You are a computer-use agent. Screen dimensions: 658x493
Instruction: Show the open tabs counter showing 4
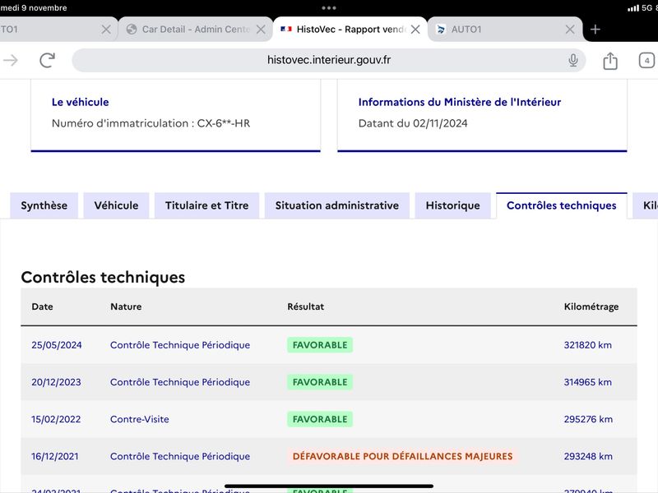point(646,60)
